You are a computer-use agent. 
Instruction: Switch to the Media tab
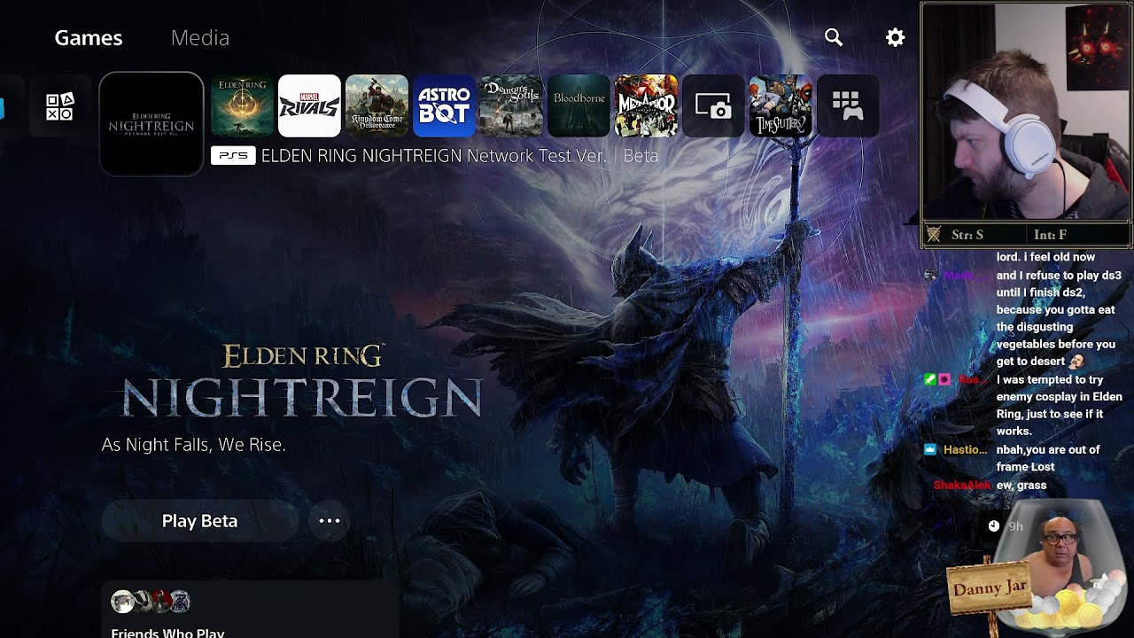(200, 38)
